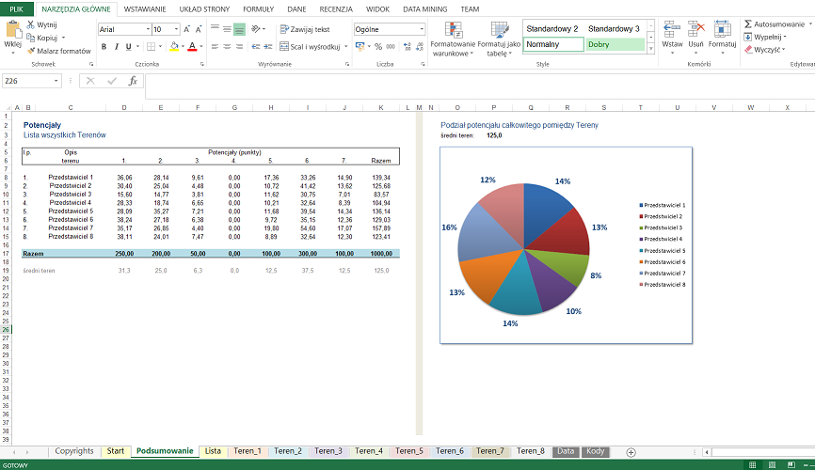Click the accounting number format icon
This screenshot has width=815, height=470.
click(360, 47)
